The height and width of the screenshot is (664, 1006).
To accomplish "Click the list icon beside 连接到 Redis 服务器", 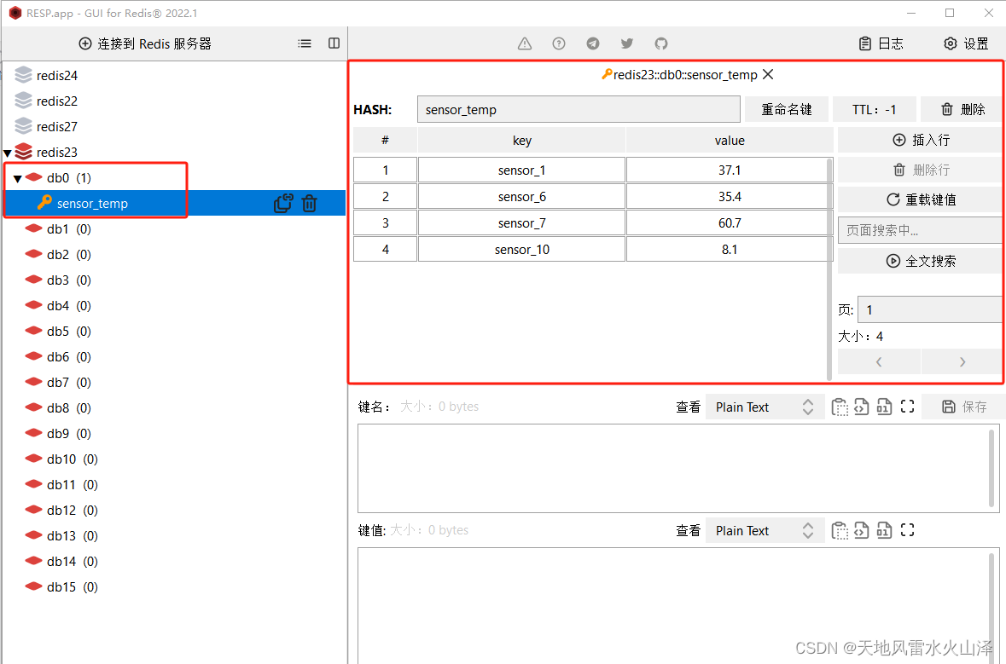I will pos(305,43).
